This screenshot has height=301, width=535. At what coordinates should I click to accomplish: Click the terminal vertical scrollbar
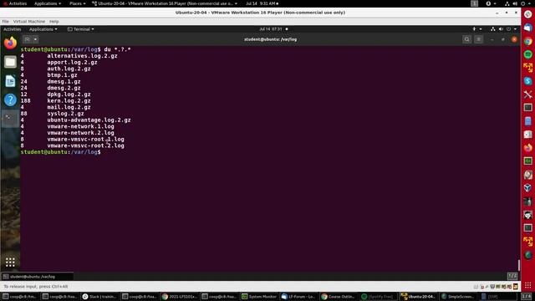(x=519, y=265)
